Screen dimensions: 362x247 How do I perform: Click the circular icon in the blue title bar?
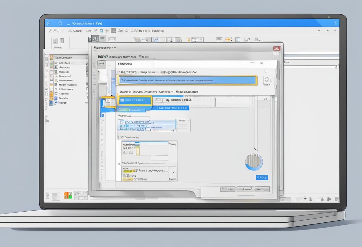click(x=60, y=23)
